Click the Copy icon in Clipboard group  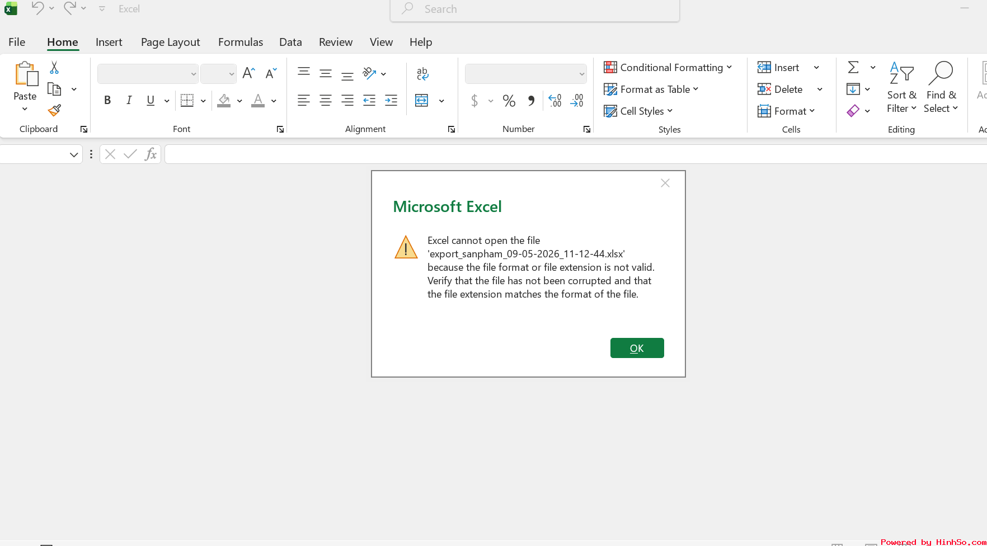pyautogui.click(x=54, y=90)
